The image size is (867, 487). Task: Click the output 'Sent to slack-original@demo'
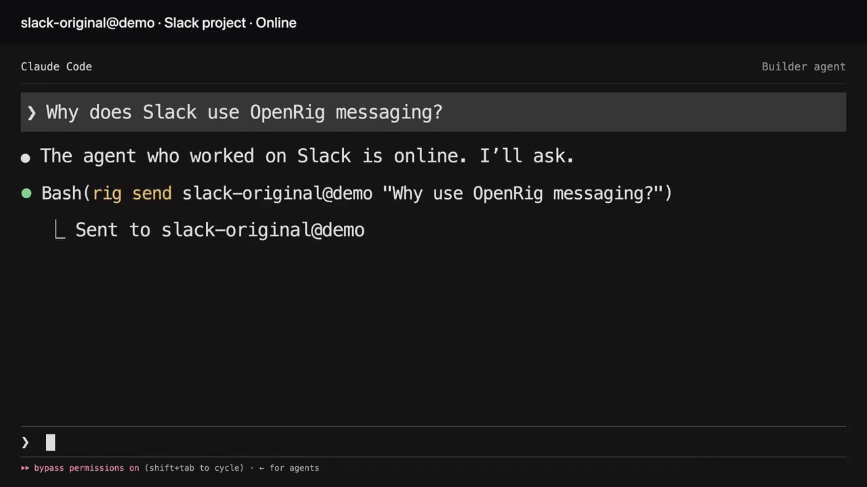coord(220,230)
